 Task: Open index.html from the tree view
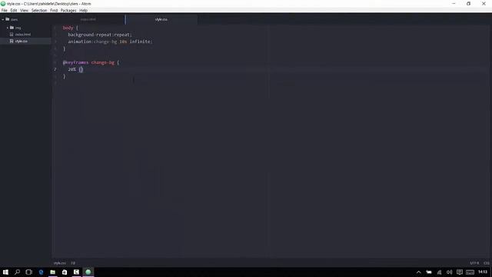click(23, 34)
